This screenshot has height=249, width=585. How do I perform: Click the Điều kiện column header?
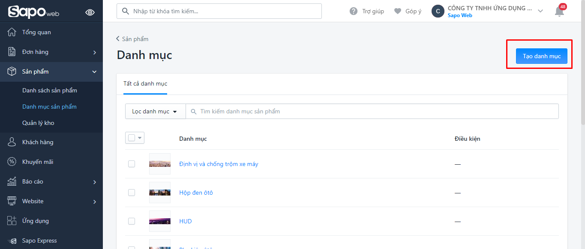467,139
